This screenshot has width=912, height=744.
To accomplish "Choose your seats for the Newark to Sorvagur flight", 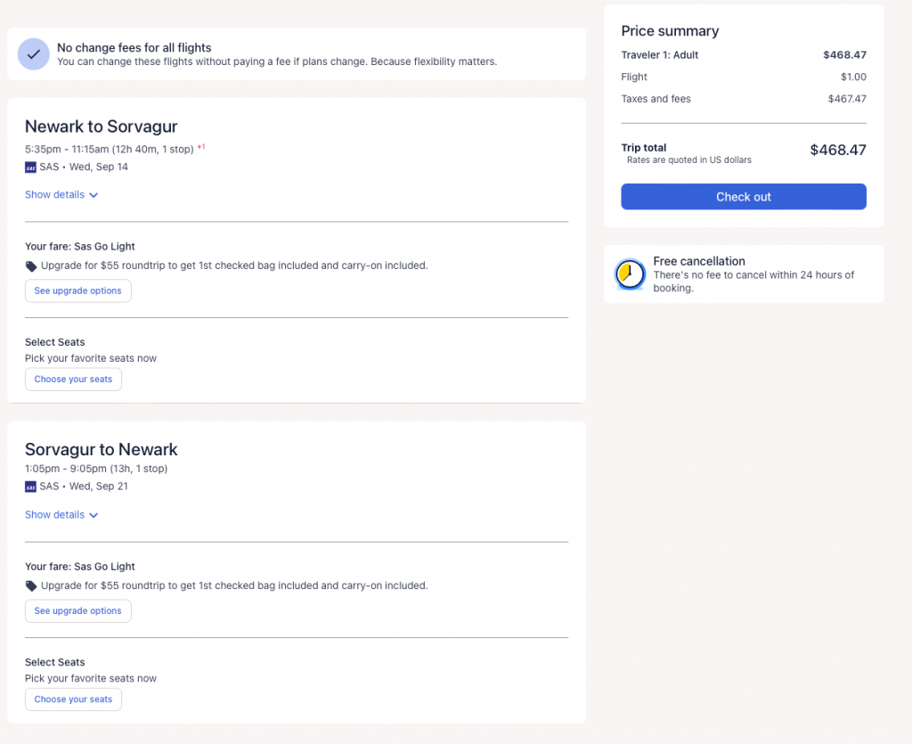I will coord(73,380).
